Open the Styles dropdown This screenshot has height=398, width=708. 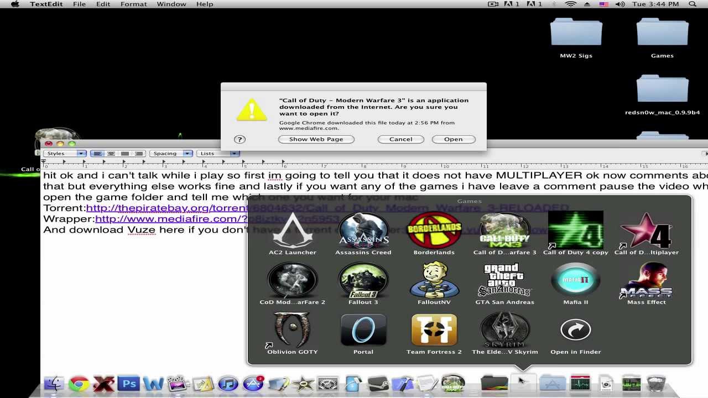[x=65, y=153]
